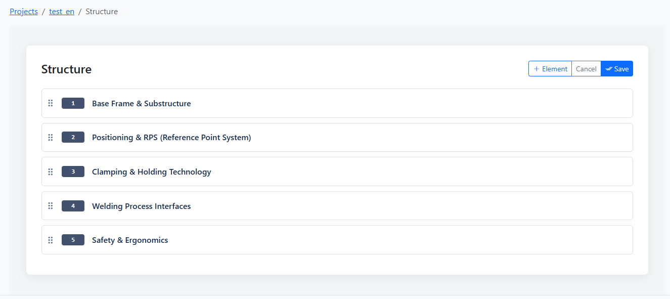Screen dimensions: 670x299
Task: Open the "Projects" breadcrumb link
Action: (x=23, y=11)
